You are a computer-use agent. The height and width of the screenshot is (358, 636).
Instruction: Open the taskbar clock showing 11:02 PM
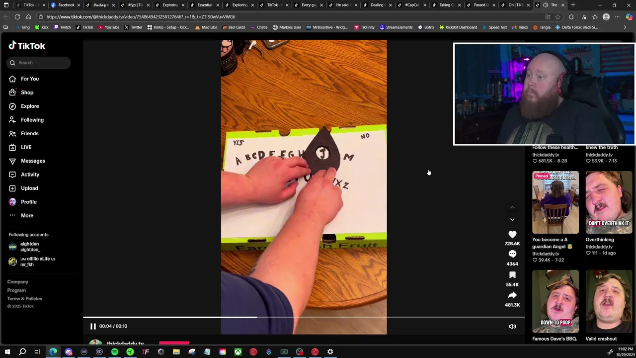coord(625,352)
